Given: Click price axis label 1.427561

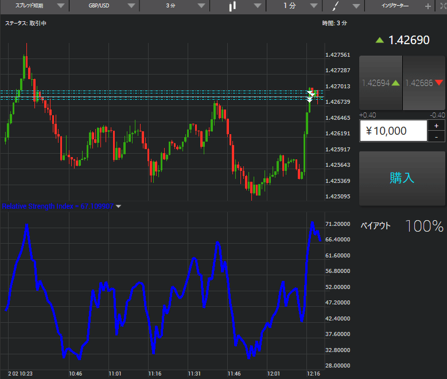Looking at the screenshot, I should click(338, 54).
